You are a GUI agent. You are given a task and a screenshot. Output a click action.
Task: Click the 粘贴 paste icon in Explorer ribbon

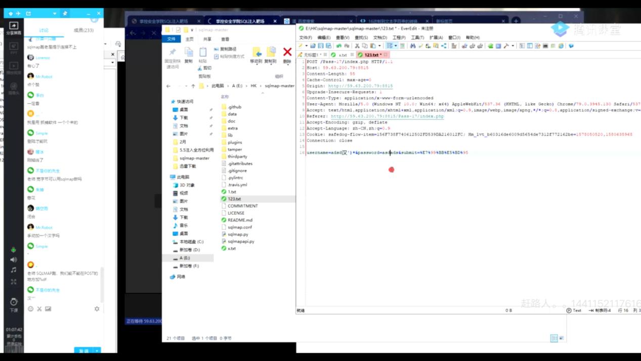pyautogui.click(x=203, y=55)
